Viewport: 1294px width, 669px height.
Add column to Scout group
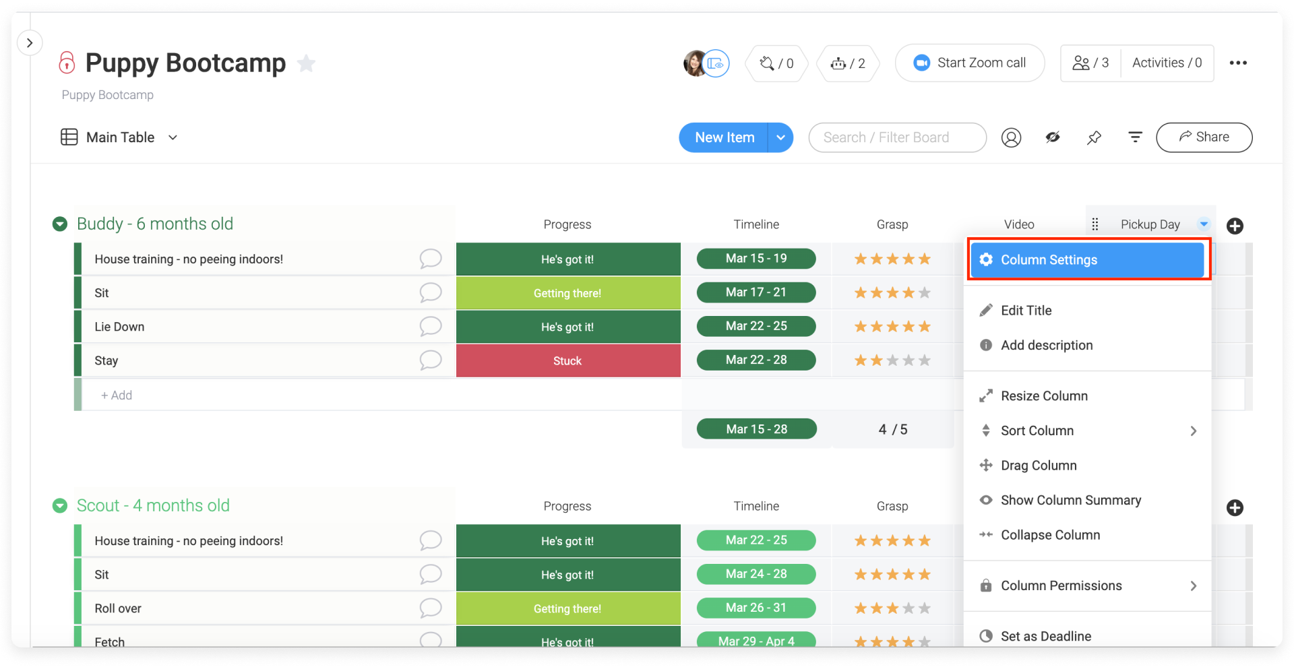click(1235, 508)
